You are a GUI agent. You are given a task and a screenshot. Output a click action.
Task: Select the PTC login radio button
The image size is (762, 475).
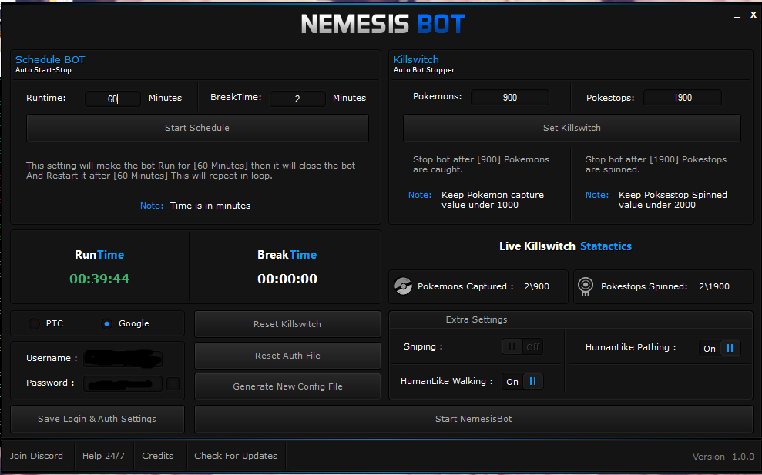tap(34, 323)
